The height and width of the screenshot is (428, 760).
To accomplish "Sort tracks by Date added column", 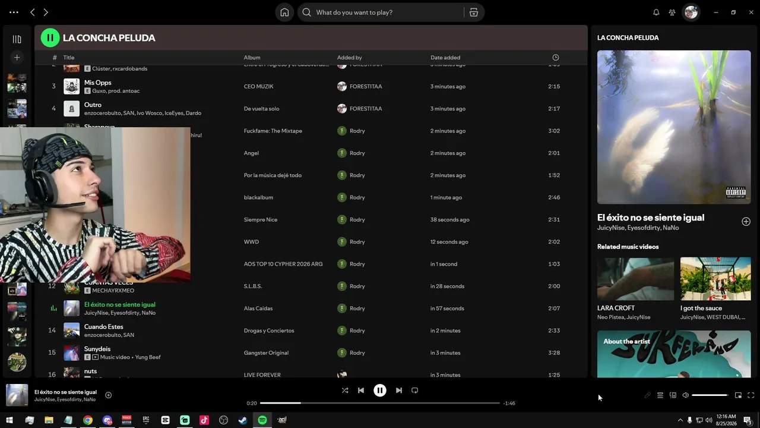I will coord(445,58).
